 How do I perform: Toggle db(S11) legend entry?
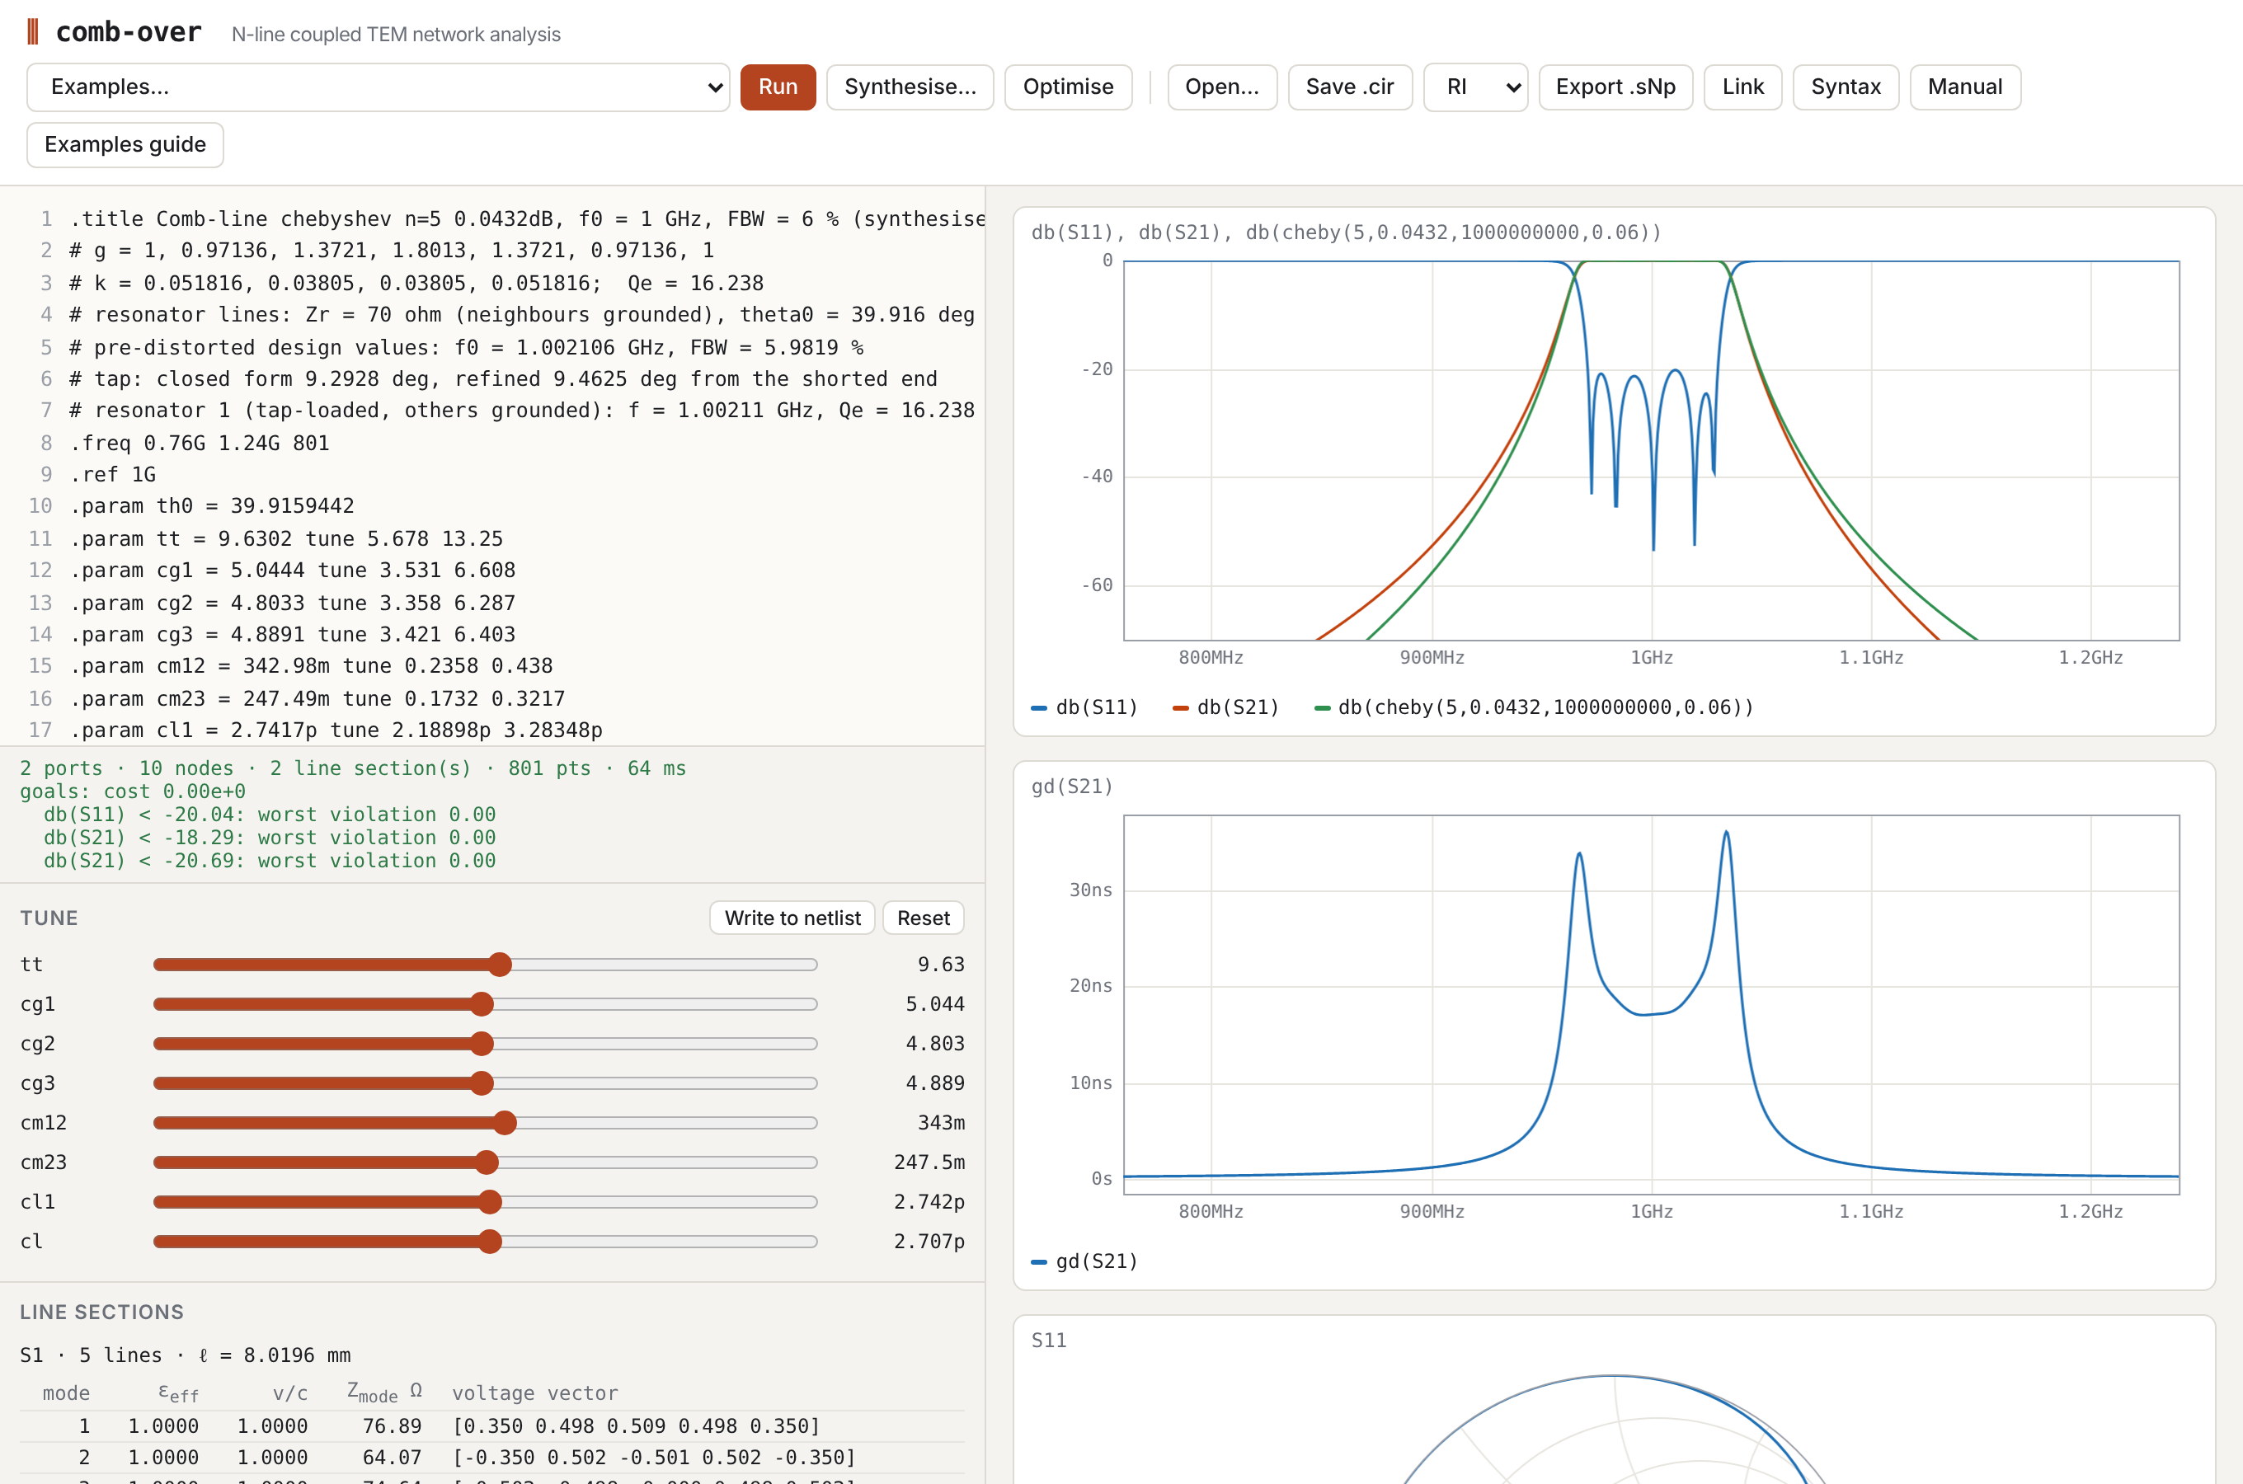(1084, 707)
